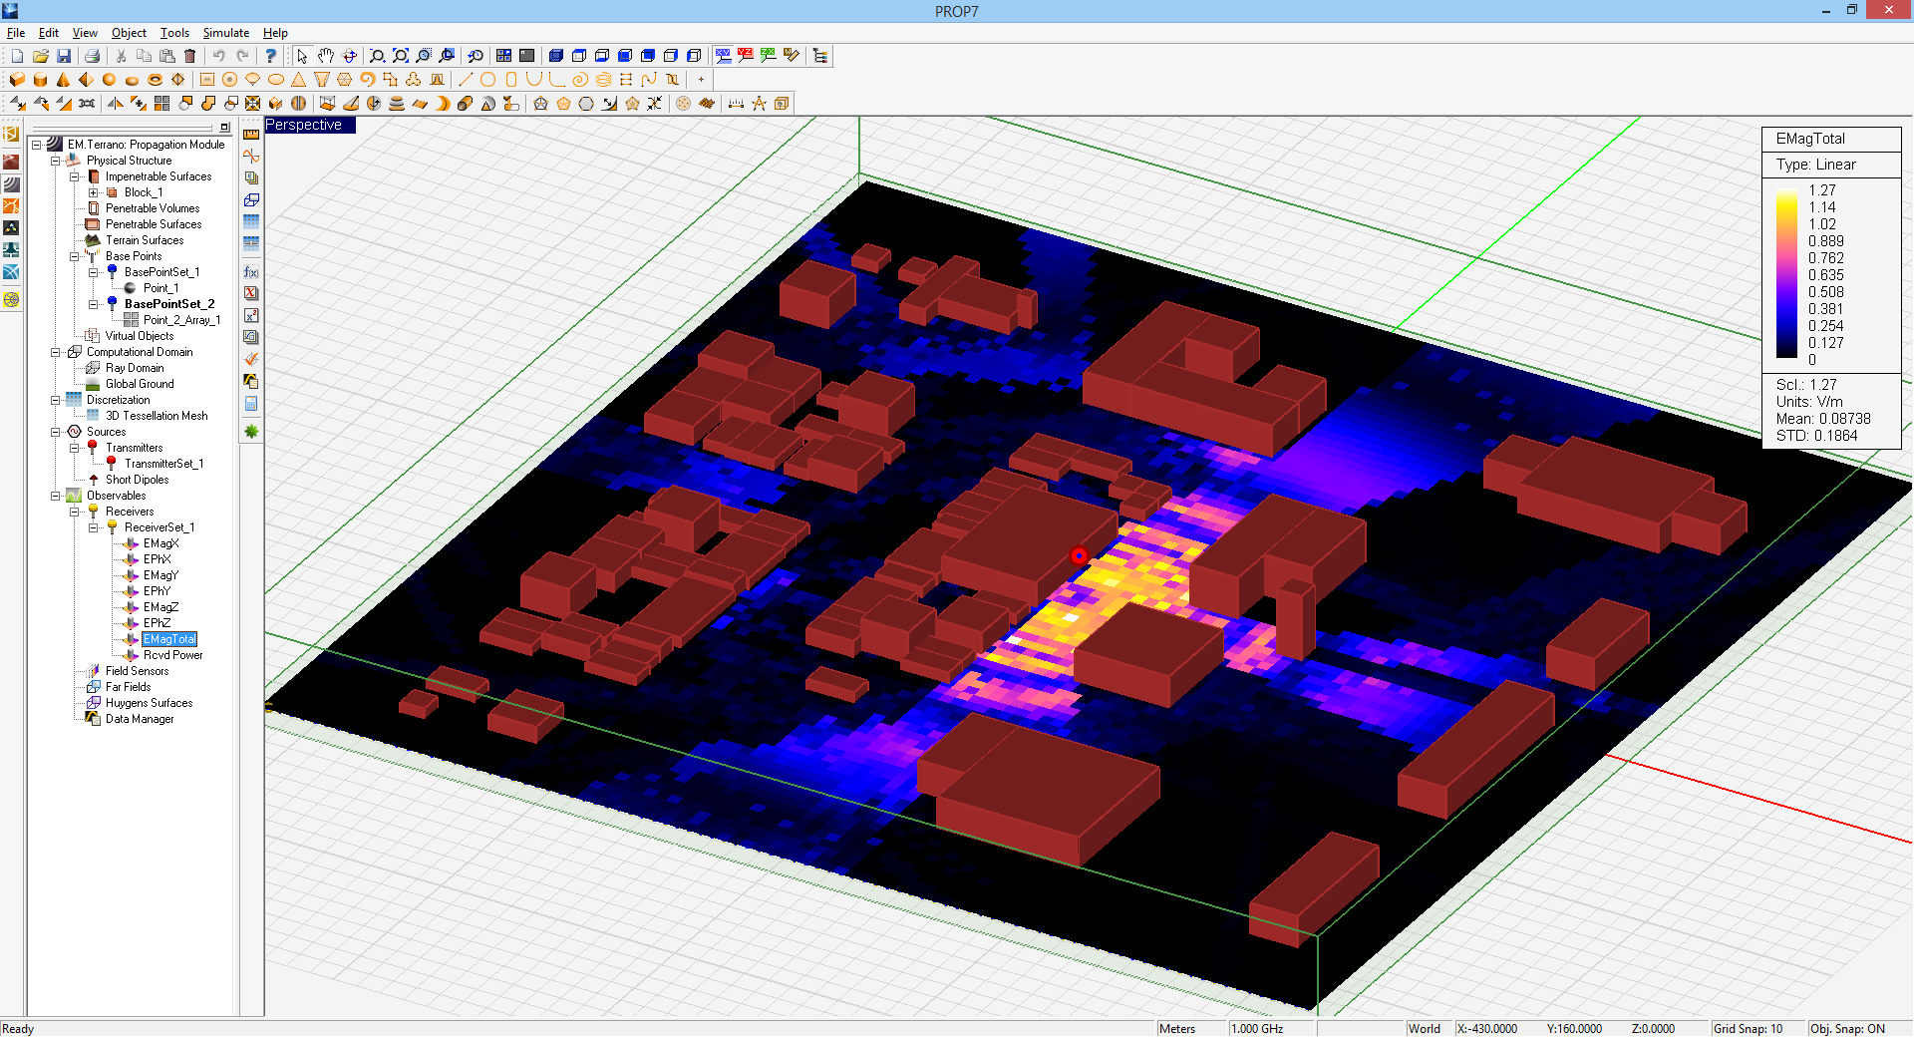Viewport: 1914px width, 1037px height.
Task: Select Rcvd Power in the tree
Action: click(172, 655)
